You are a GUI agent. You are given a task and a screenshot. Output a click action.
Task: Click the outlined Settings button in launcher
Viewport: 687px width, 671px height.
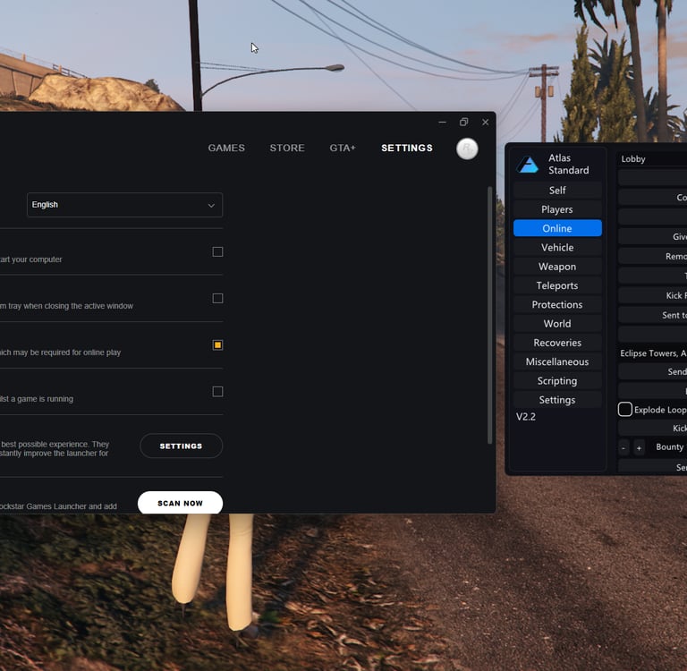point(181,446)
